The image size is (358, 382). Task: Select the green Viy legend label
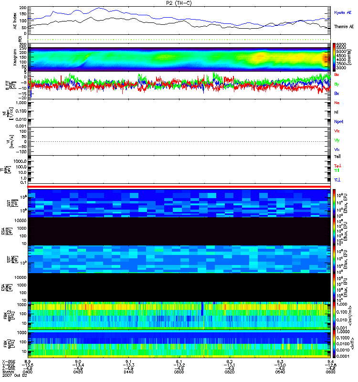(337, 140)
